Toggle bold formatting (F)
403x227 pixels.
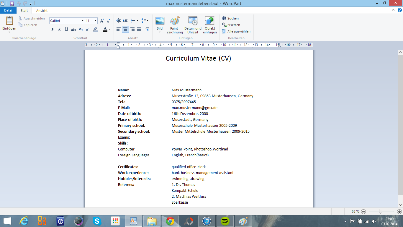[53, 29]
